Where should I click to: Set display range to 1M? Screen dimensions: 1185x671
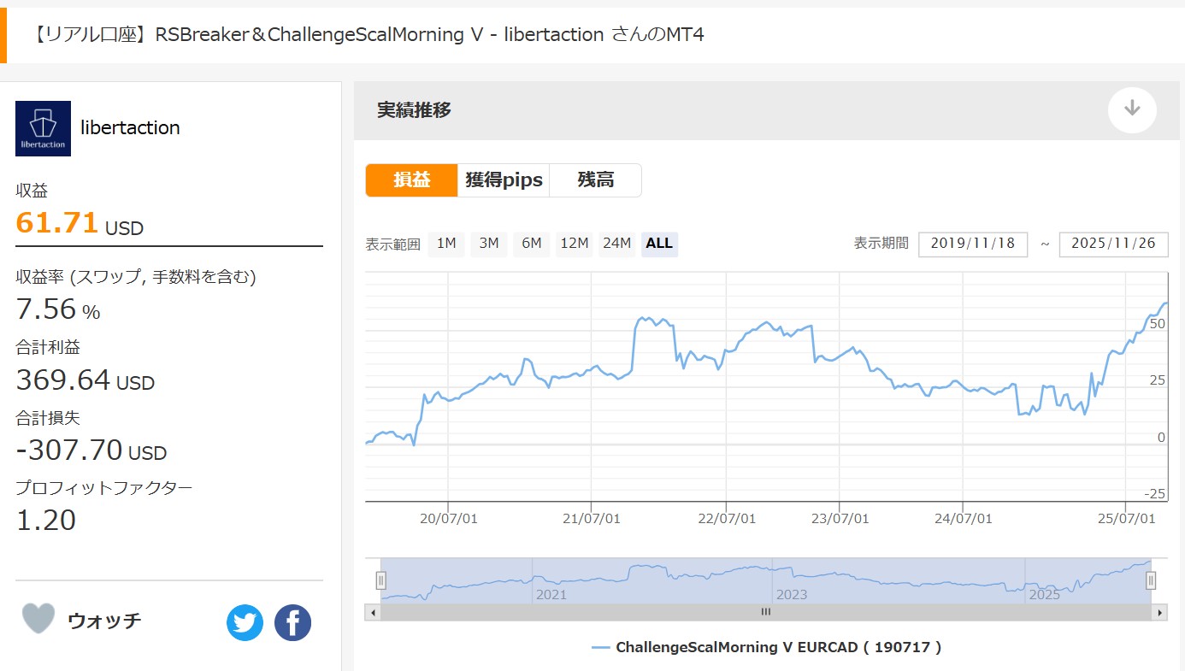(446, 244)
